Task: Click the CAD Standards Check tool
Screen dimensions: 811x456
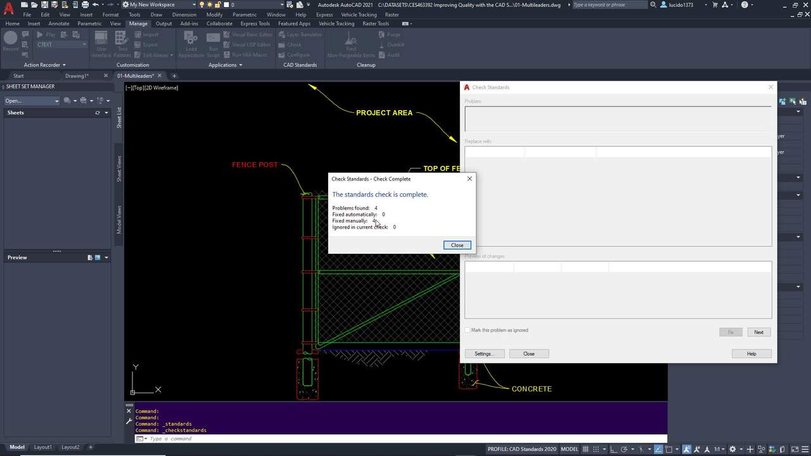Action: pos(290,44)
